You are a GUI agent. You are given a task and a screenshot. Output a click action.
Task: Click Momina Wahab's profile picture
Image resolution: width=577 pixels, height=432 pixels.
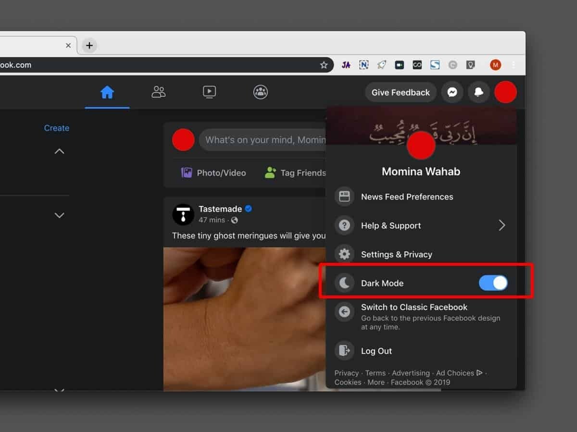pos(421,145)
